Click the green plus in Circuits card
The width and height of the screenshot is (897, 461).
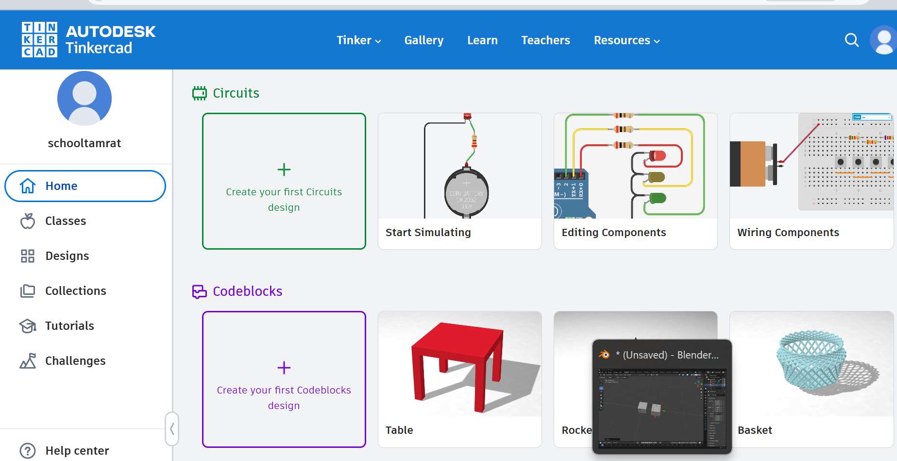(284, 170)
